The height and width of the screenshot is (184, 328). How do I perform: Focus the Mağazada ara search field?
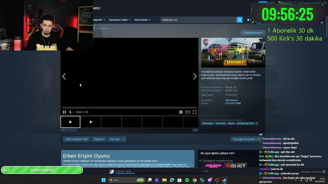tap(199, 20)
